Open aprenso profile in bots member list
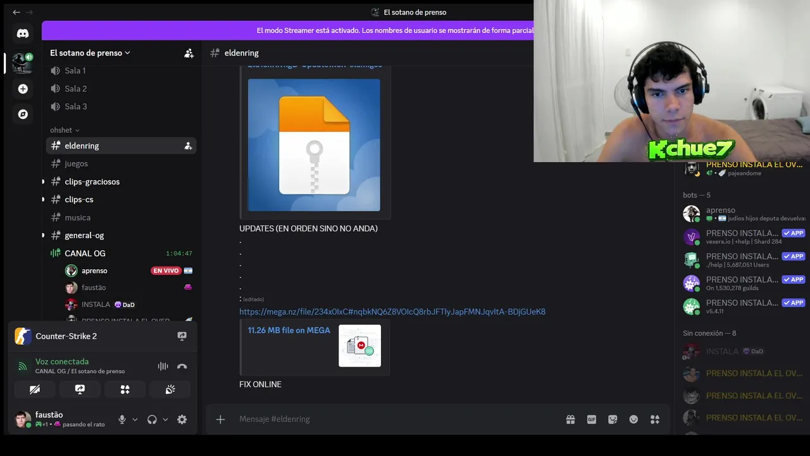The height and width of the screenshot is (456, 810). [742, 214]
